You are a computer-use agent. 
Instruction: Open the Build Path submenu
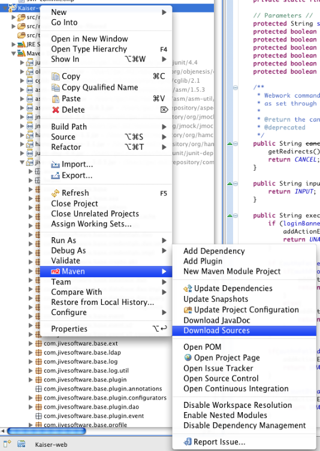(x=106, y=126)
